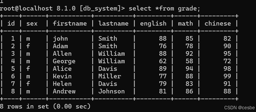256x112 pixels.
Task: Click sex value 'm' in john's row
Action: 28,39
